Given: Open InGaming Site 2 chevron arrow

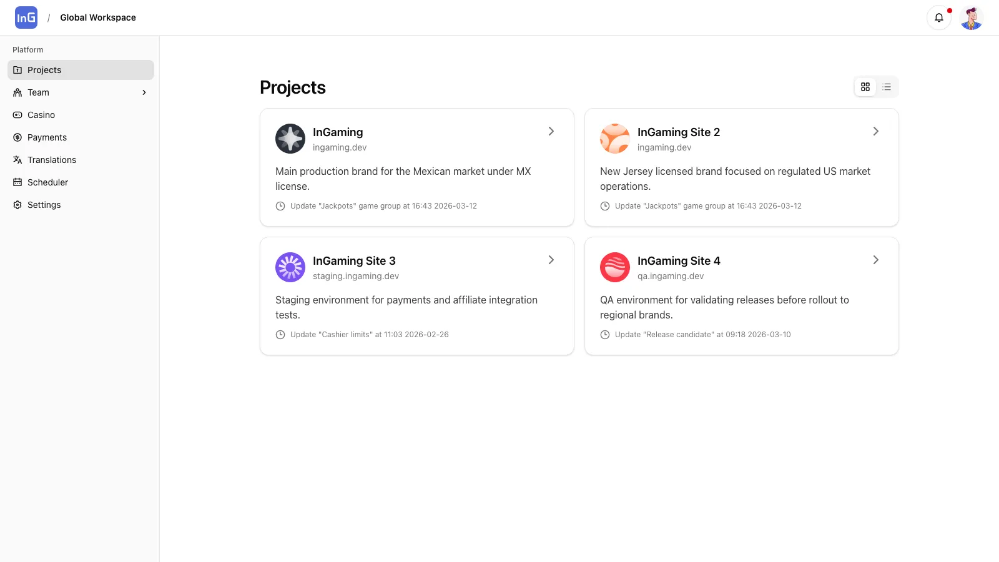Looking at the screenshot, I should [875, 131].
